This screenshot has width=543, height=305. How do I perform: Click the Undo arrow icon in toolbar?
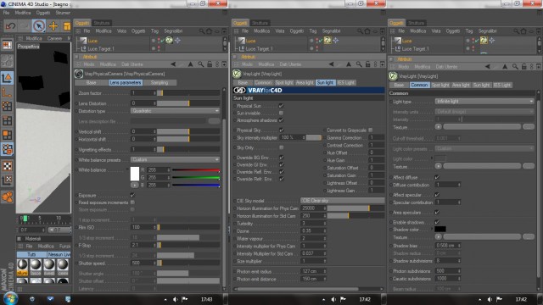[10, 26]
